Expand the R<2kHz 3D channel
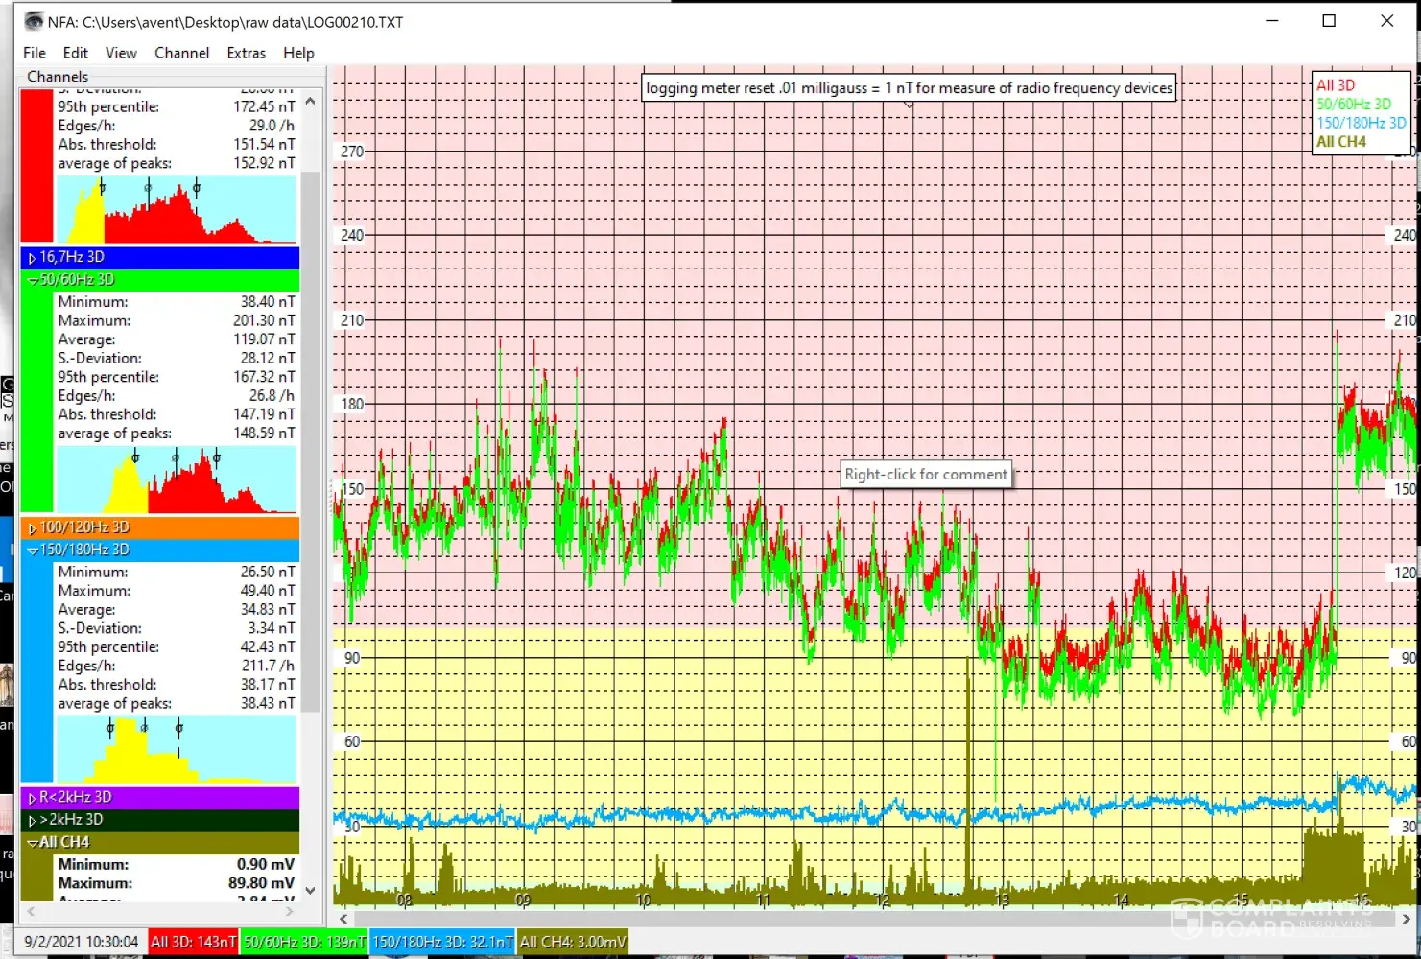1421x959 pixels. point(33,798)
